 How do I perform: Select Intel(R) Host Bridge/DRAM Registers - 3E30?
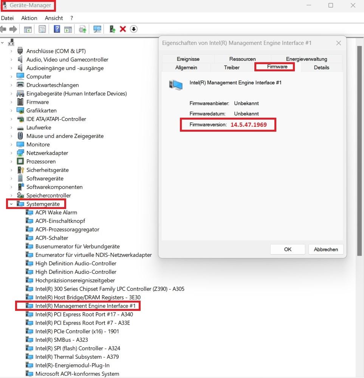coord(88,298)
